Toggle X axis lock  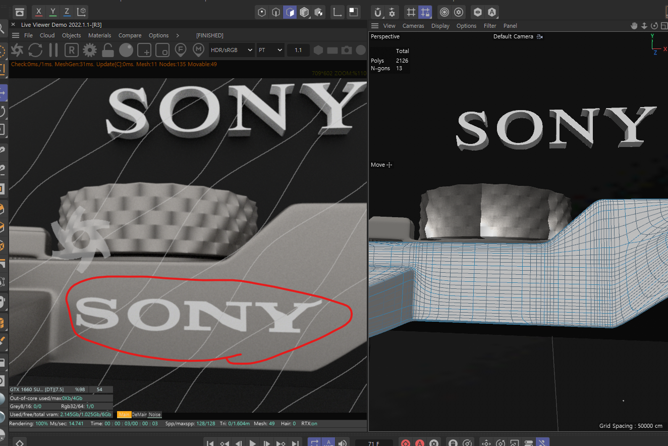coord(39,12)
